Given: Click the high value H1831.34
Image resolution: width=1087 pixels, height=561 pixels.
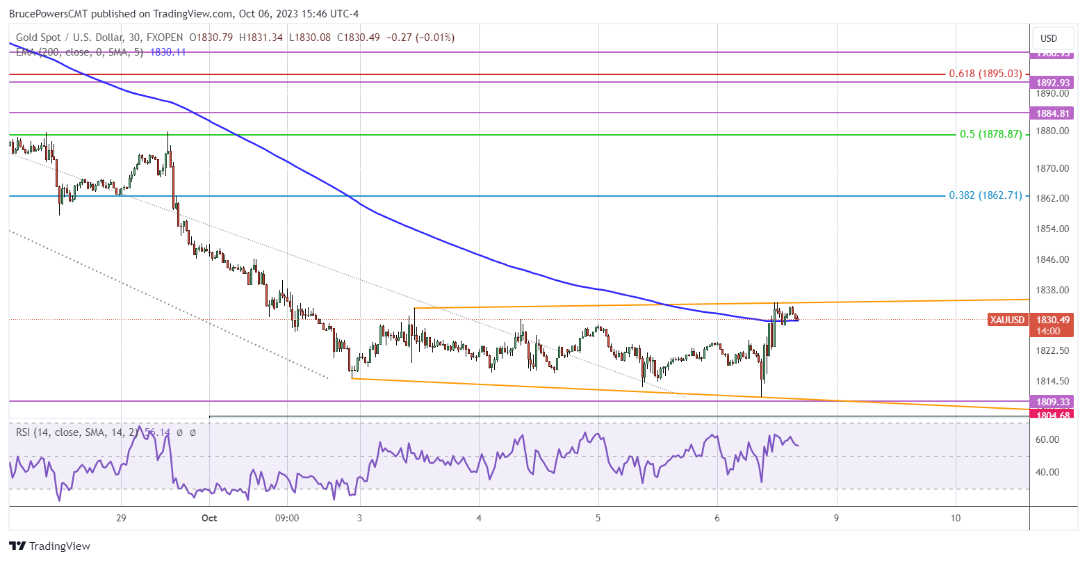Looking at the screenshot, I should (x=261, y=38).
